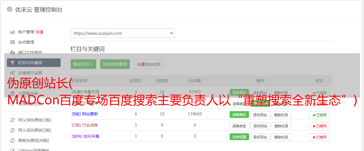This screenshot has width=364, height=151.
Task: Click the 栏目名称 table header
Action: (x=80, y=81)
